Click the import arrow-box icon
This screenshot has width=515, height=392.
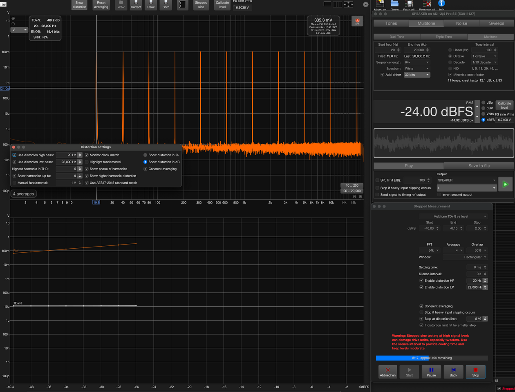tap(182, 4)
